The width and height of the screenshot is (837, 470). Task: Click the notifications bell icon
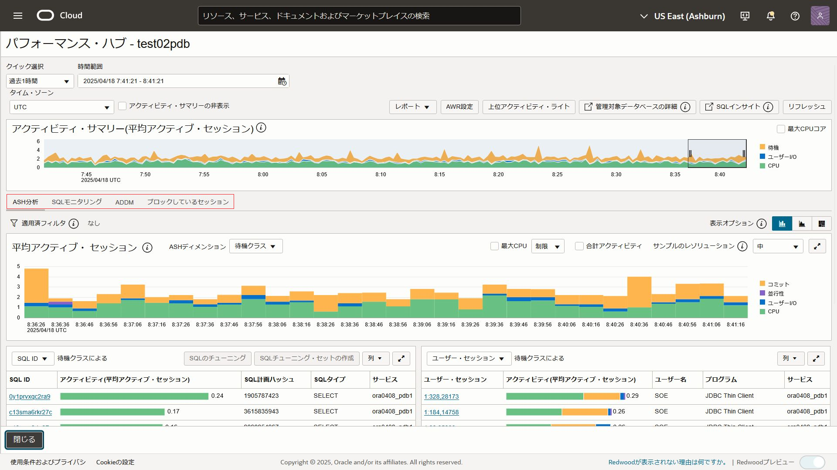770,16
